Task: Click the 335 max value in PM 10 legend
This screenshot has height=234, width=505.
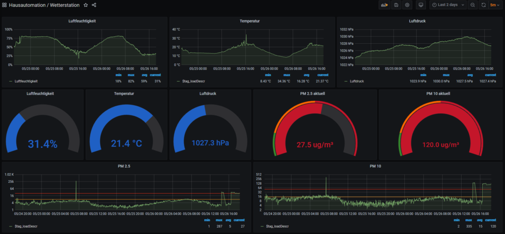Action: [x=469, y=226]
